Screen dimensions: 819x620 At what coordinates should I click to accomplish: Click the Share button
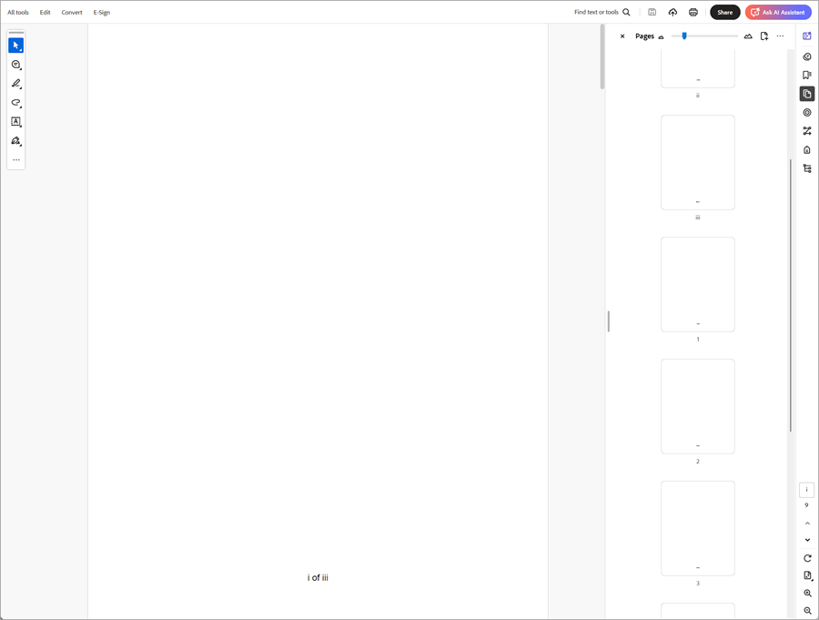click(x=724, y=13)
